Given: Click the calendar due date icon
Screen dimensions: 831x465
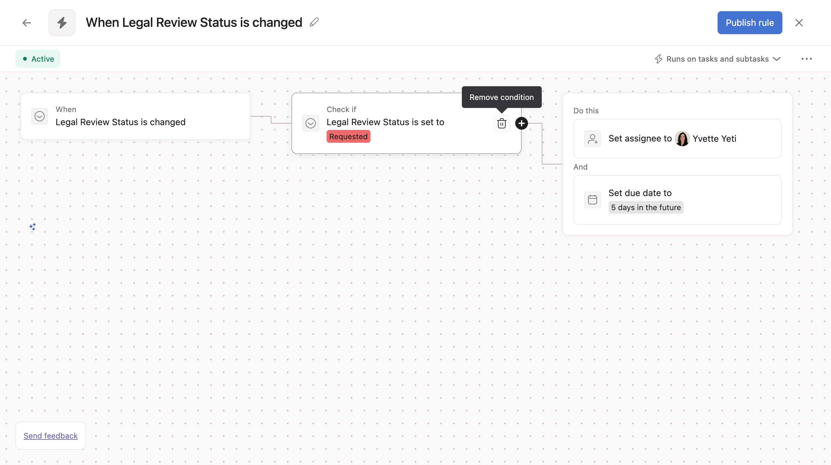Looking at the screenshot, I should pyautogui.click(x=593, y=200).
